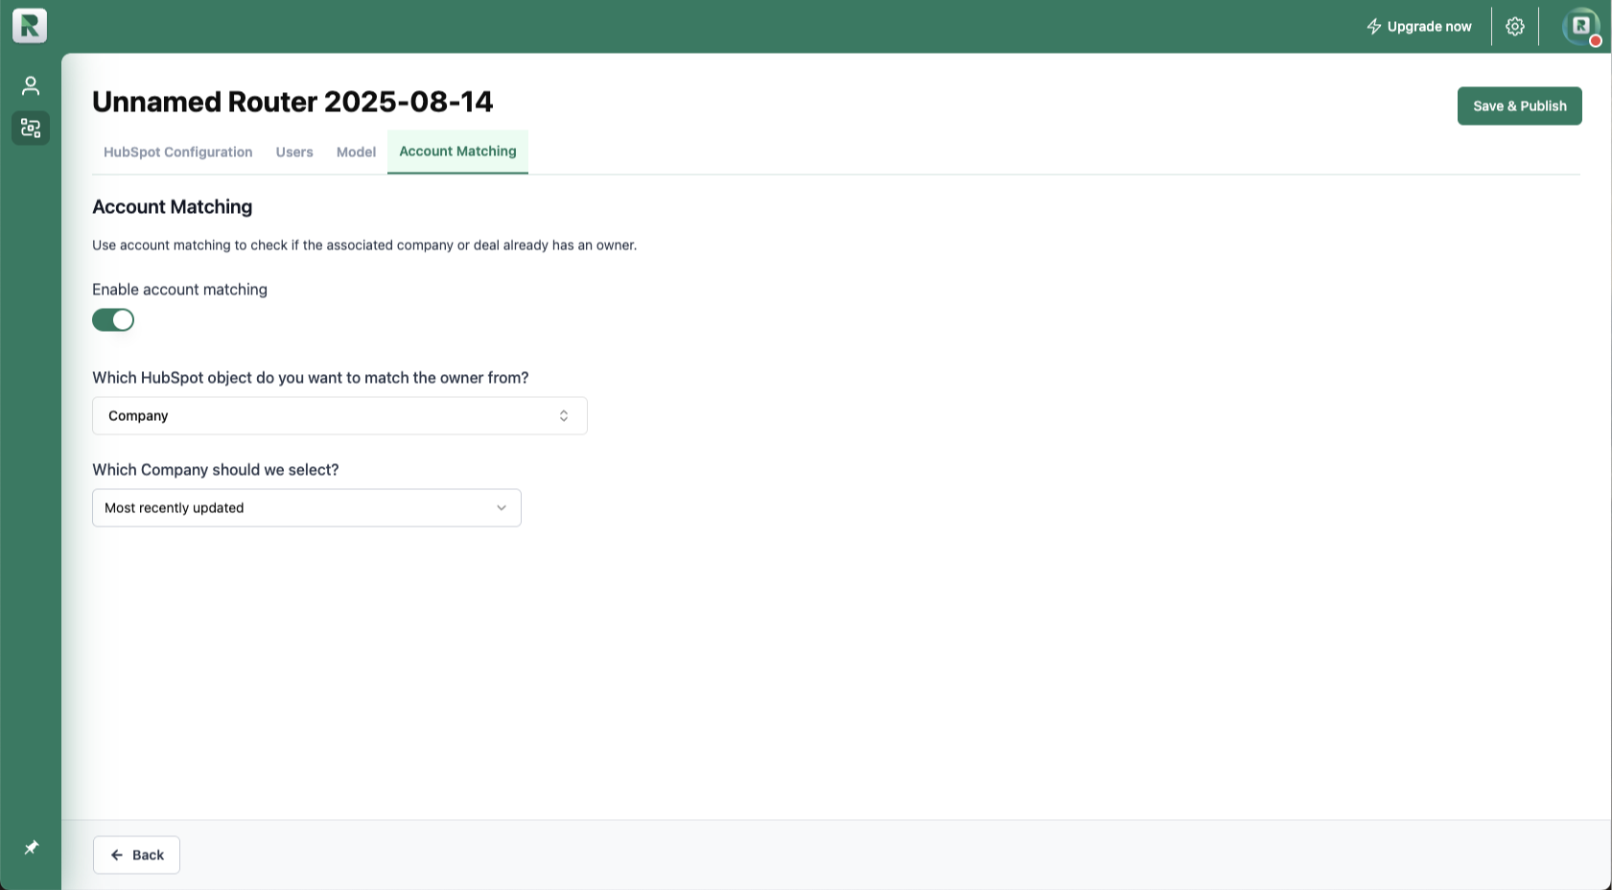
Task: Click the Upgrade now link
Action: click(1419, 27)
